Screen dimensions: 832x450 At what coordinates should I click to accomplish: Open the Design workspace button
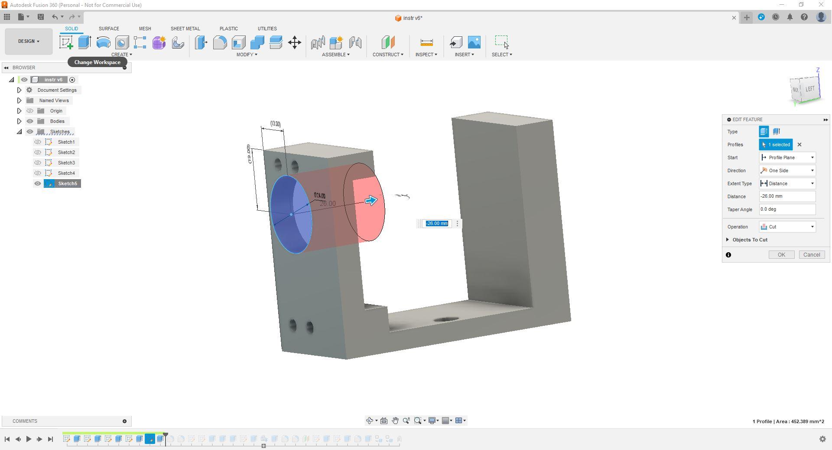(x=29, y=42)
